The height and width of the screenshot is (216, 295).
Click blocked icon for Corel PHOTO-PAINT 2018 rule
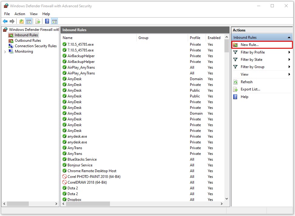pos(65,177)
